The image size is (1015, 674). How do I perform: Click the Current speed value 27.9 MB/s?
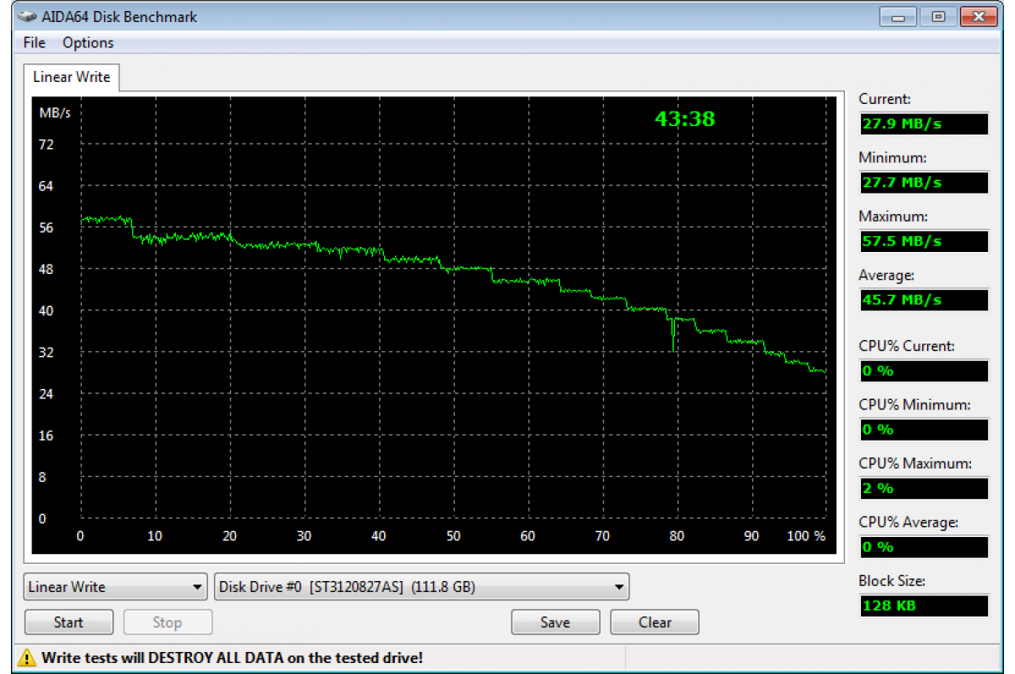(924, 124)
